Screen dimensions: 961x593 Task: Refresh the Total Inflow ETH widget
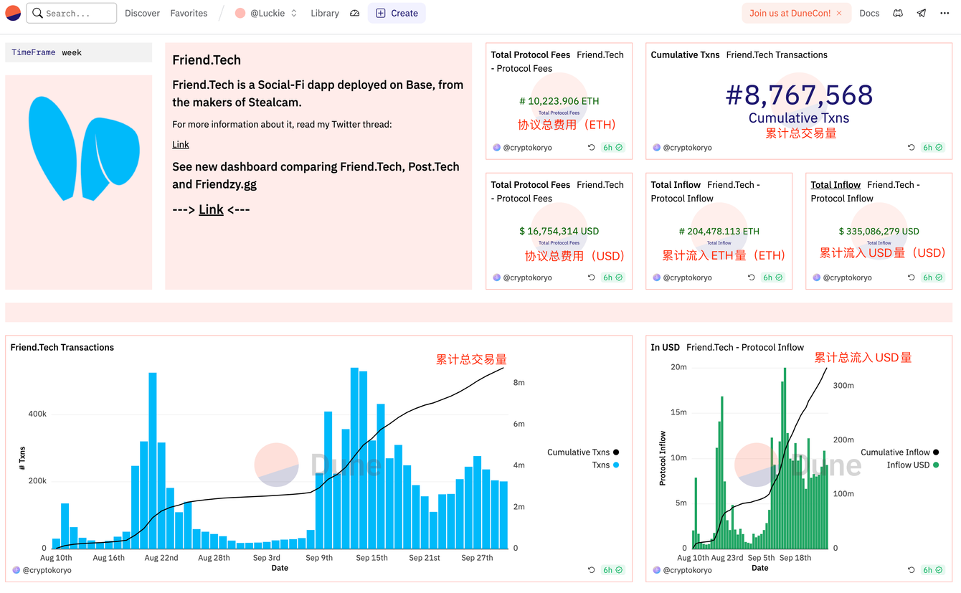752,277
